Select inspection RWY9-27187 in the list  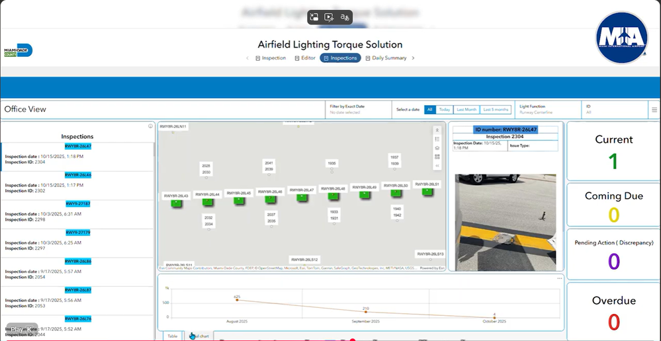tap(77, 214)
